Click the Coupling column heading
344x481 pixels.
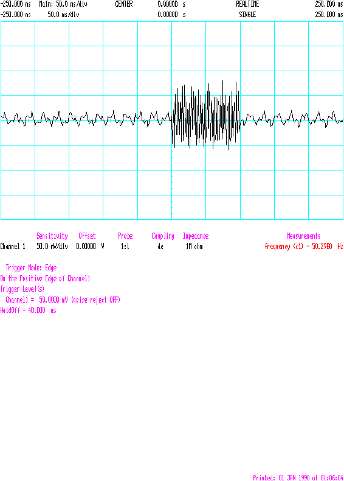163,236
